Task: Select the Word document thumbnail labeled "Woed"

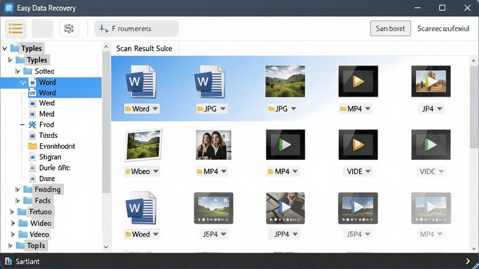Action: [141, 208]
